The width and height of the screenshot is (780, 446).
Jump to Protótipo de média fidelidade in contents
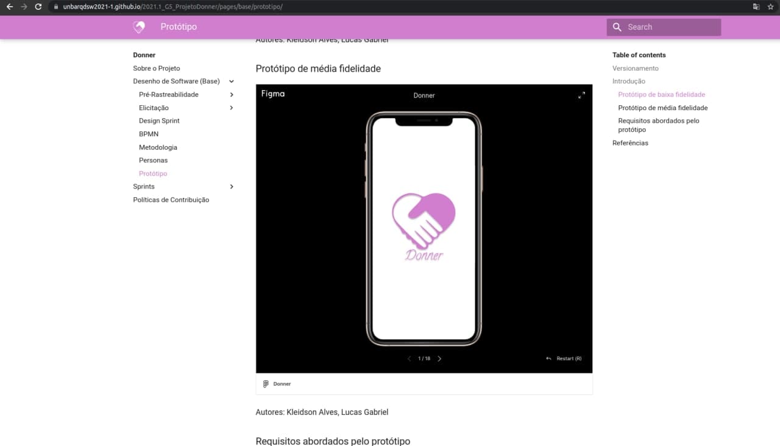click(663, 108)
